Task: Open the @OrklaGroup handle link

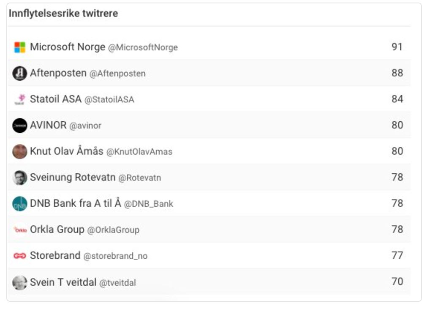Action: pyautogui.click(x=113, y=230)
